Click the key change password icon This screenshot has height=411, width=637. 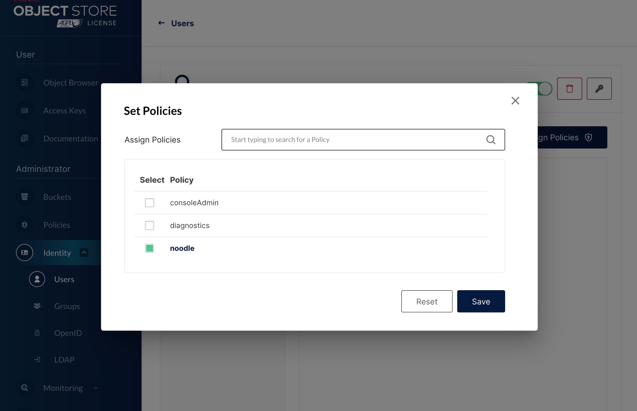(x=599, y=89)
